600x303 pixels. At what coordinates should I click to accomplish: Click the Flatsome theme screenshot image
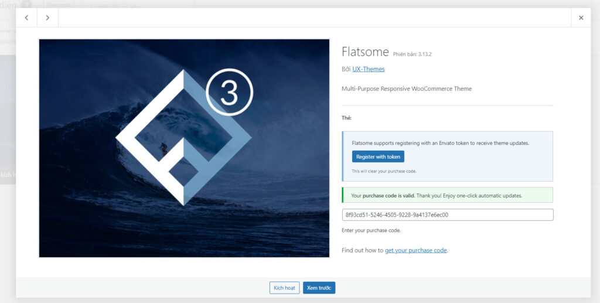tap(184, 148)
